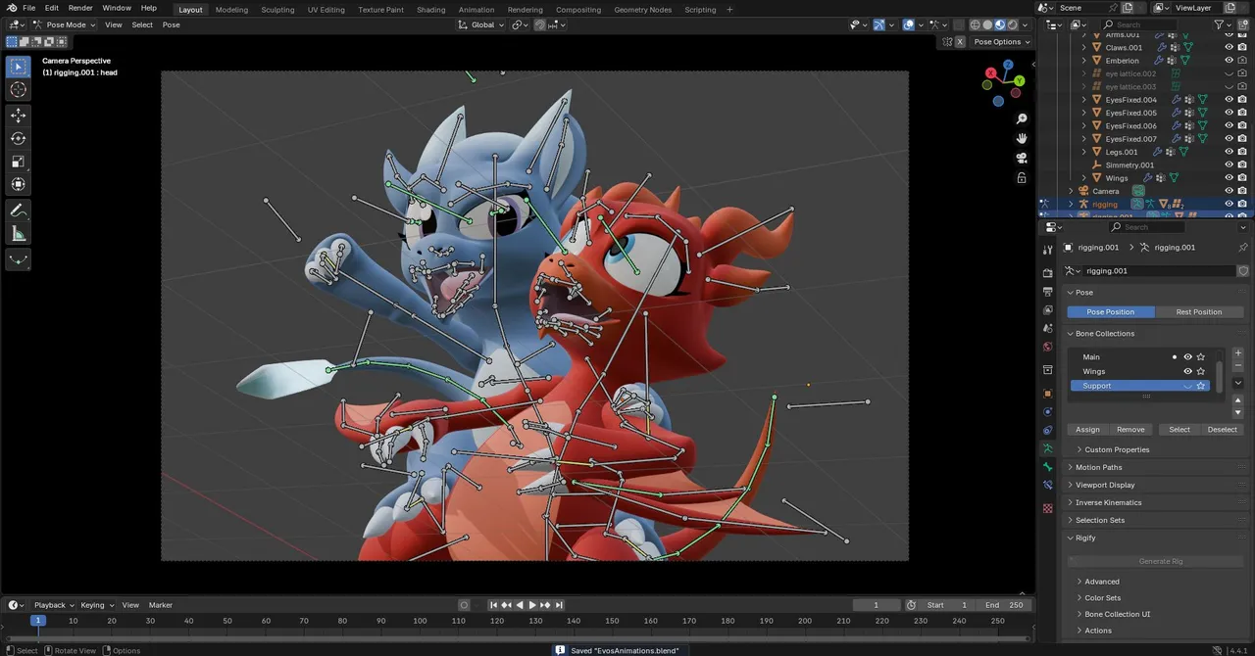Image resolution: width=1255 pixels, height=656 pixels.
Task: Select the Select Box tool
Action: [19, 67]
